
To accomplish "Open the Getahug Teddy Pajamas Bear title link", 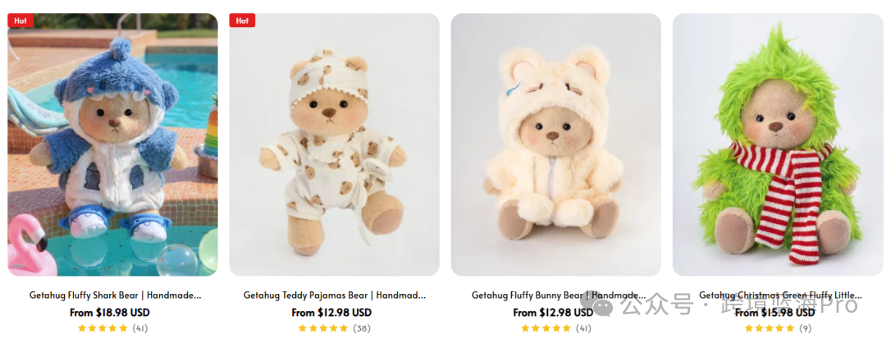I will [x=335, y=295].
